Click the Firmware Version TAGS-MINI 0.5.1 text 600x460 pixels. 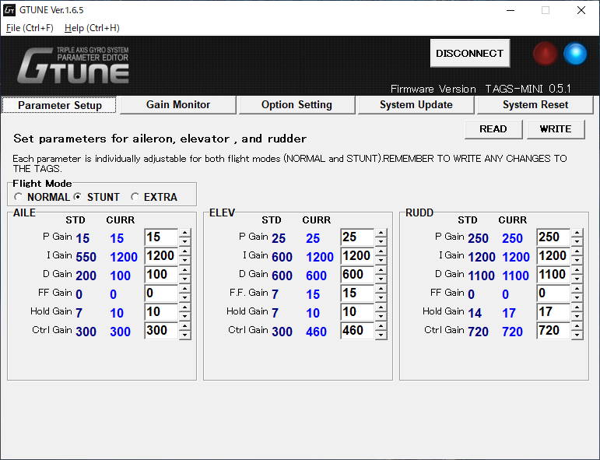481,89
